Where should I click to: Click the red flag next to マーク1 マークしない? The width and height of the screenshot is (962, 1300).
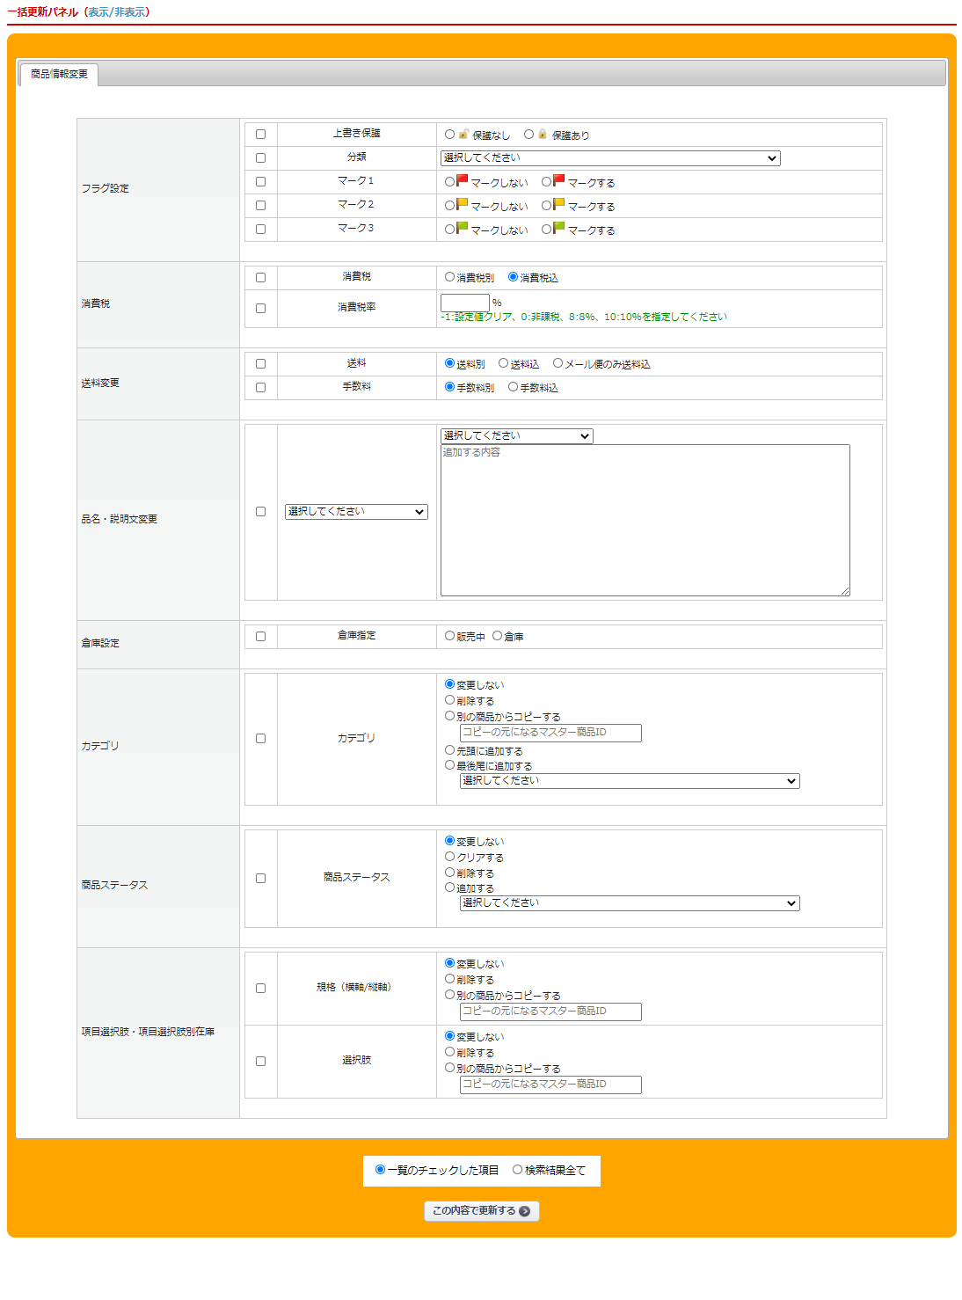pos(463,180)
